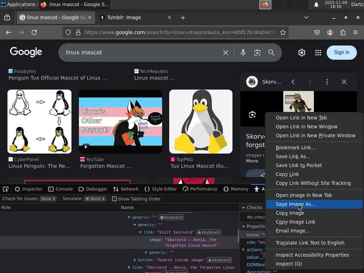
Task: Switch to the Network devtools tab
Action: click(x=126, y=189)
